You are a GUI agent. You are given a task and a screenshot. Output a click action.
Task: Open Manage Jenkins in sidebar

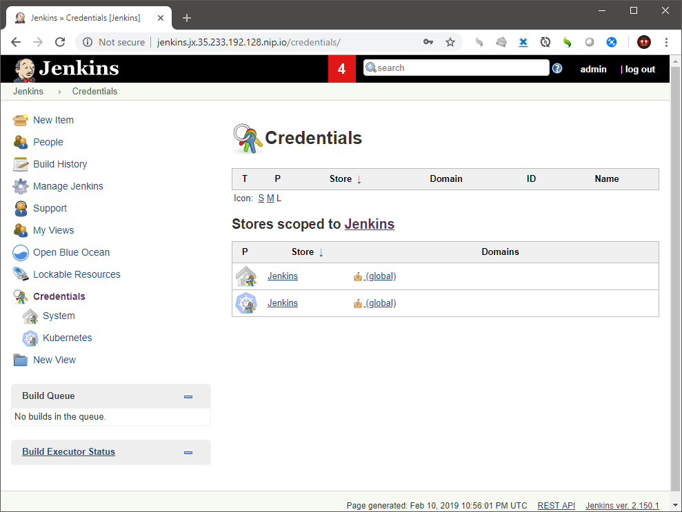pos(68,186)
